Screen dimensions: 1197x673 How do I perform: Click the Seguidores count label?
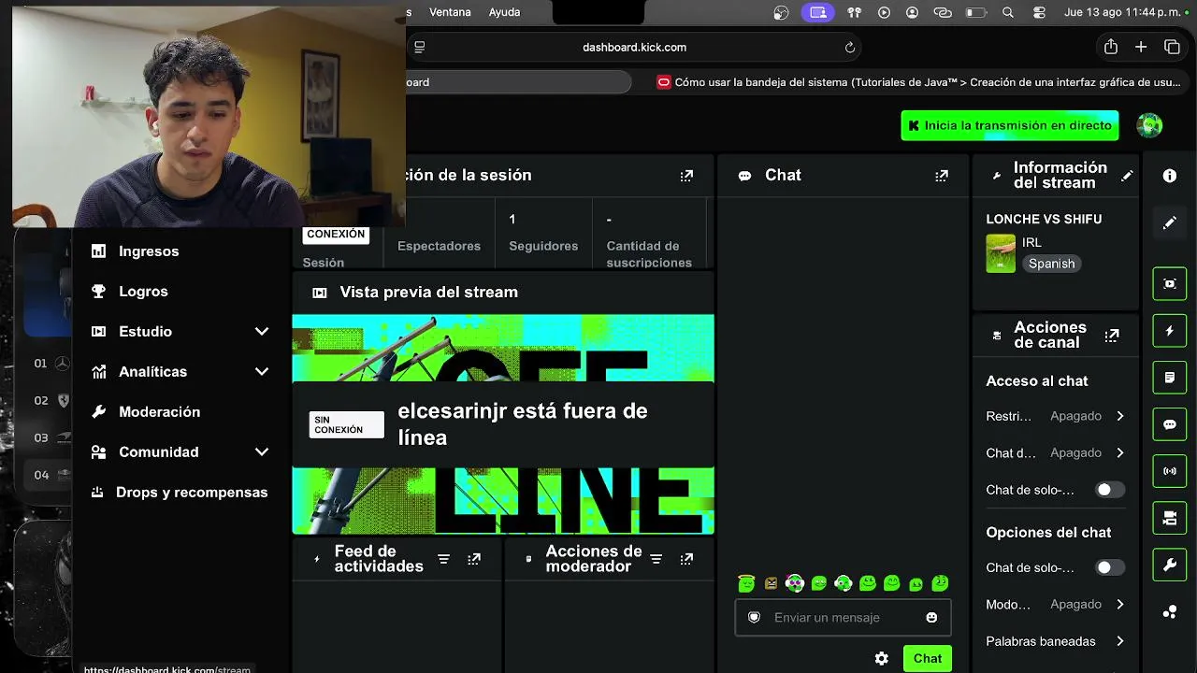[x=543, y=246]
